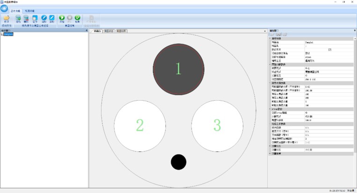
Task: Select sample position 2 white circle
Action: pyautogui.click(x=139, y=124)
